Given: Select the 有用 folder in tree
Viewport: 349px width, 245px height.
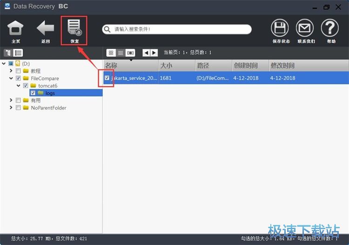Looking at the screenshot, I should 36,101.
